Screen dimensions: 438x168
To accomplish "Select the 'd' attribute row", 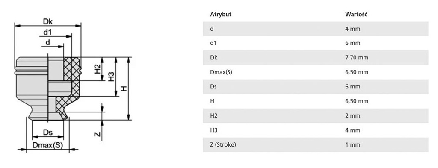I will click(x=315, y=29).
